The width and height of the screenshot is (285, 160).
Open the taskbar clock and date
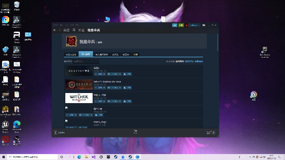(272, 157)
